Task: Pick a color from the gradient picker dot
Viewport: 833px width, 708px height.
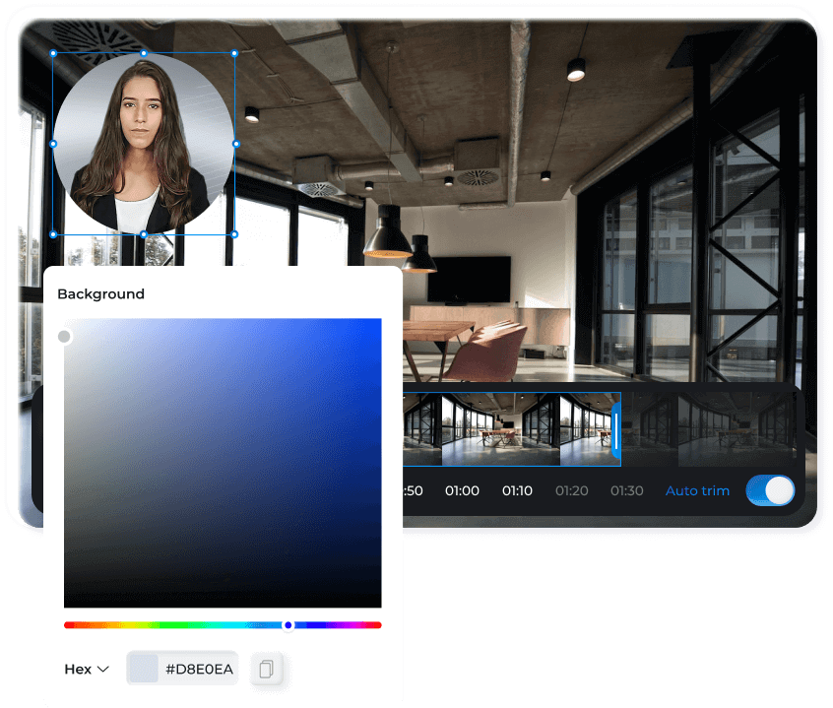Action: click(64, 336)
